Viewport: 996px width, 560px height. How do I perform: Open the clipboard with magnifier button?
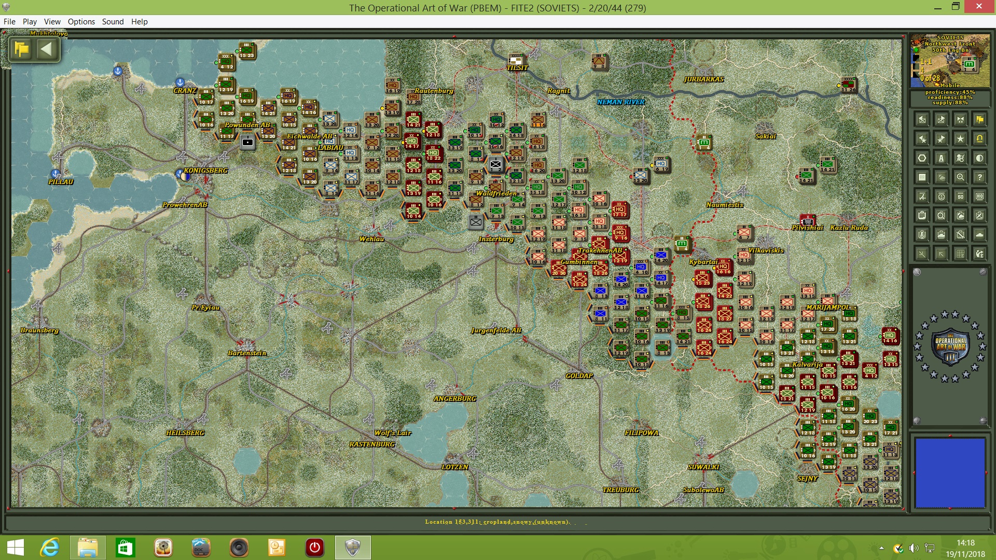point(941,216)
